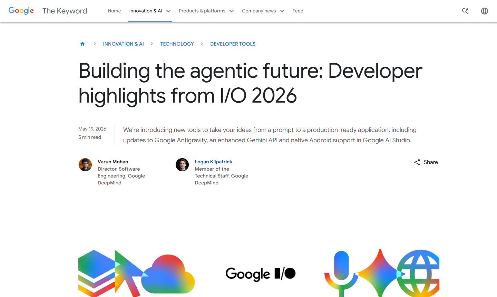Click the Share button label
The image size is (497, 297).
pos(431,162)
